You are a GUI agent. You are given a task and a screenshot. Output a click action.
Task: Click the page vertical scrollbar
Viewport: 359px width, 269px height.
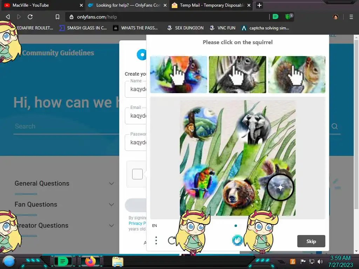pos(356,124)
